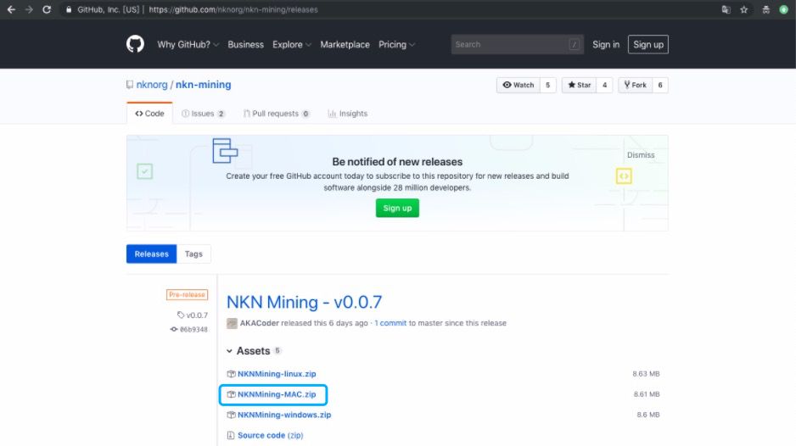Click the commit icon next to 06b9348
The image size is (796, 446).
coord(174,329)
